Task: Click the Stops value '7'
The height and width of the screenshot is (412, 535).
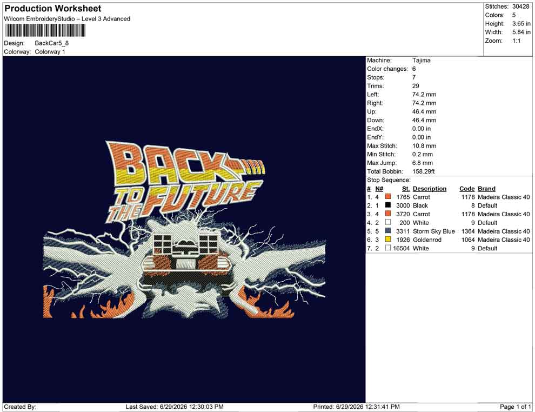Action: [x=414, y=77]
